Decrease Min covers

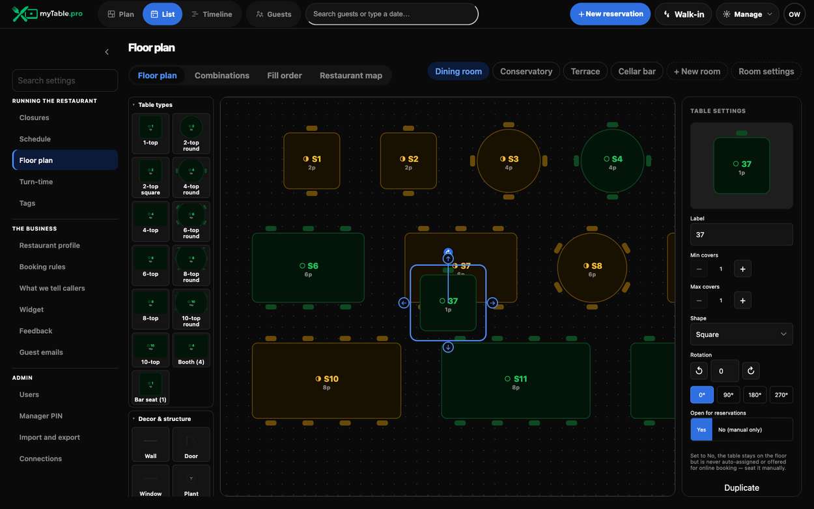[x=699, y=269]
